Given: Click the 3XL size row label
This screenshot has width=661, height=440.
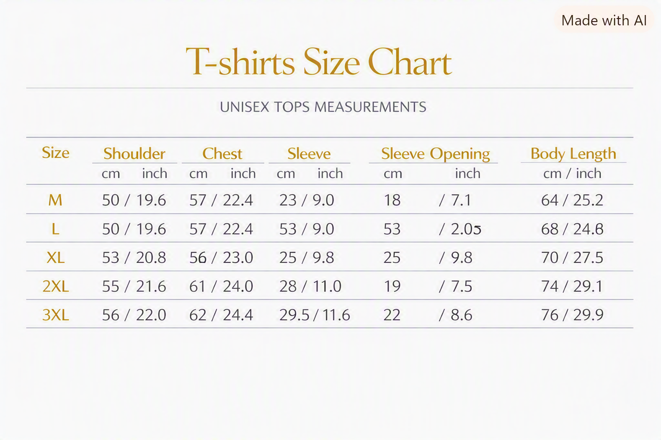Looking at the screenshot, I should 56,315.
